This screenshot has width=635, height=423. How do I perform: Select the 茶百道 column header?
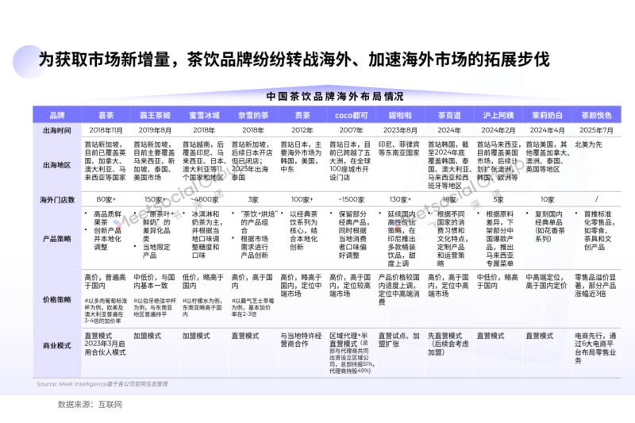(448, 115)
